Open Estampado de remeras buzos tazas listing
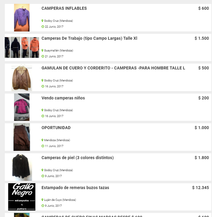Image resolution: width=212 pixels, height=217 pixels. tap(75, 188)
